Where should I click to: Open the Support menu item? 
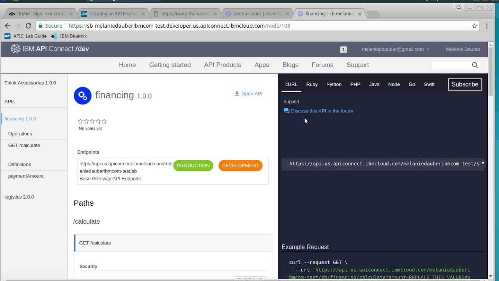(357, 65)
